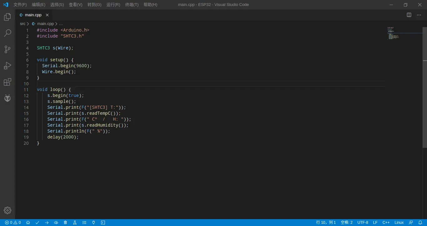This screenshot has height=226, width=427.
Task: Open the Explorer view in activity bar
Action: coord(8,17)
